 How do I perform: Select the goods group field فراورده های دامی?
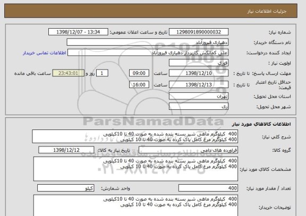[x=188, y=150]
